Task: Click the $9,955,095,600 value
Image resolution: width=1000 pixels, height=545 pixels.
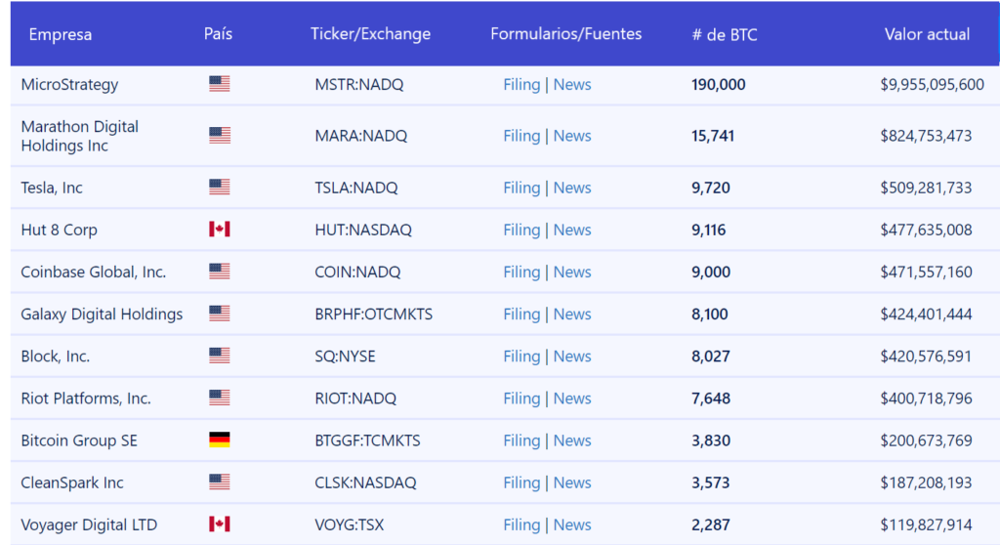Action: coord(932,85)
